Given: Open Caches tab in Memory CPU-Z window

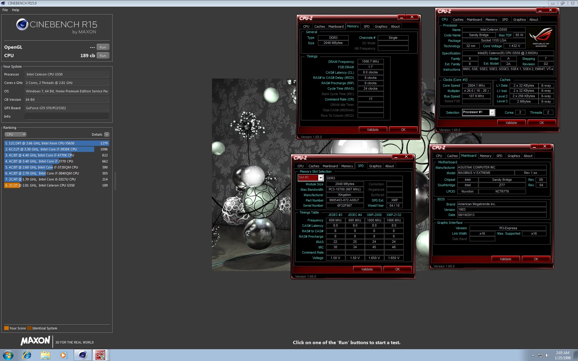Looking at the screenshot, I should pos(319,26).
